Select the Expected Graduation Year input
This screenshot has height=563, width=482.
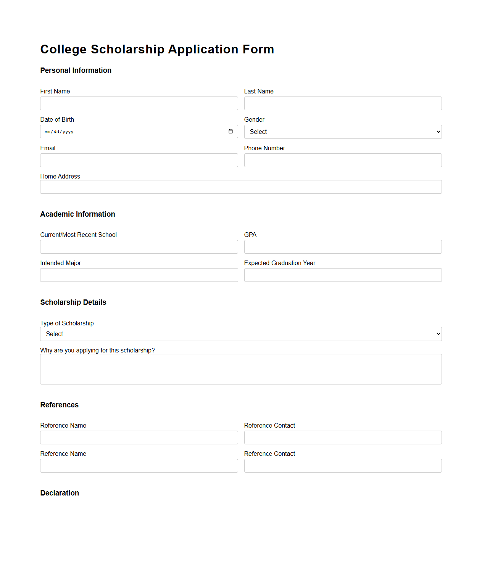click(342, 275)
